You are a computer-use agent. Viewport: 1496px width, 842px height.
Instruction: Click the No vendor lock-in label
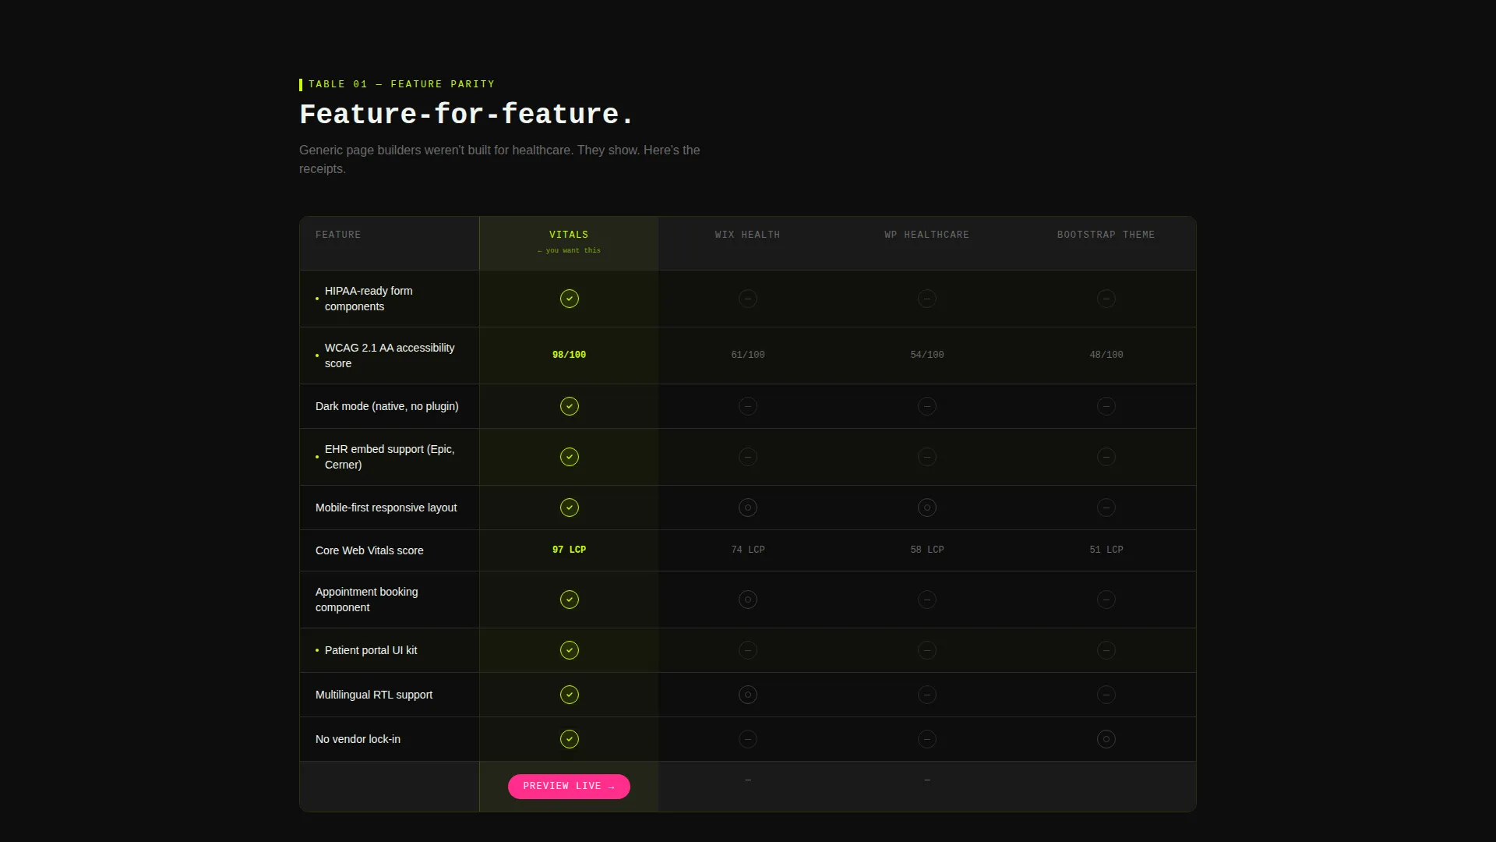coord(358,739)
